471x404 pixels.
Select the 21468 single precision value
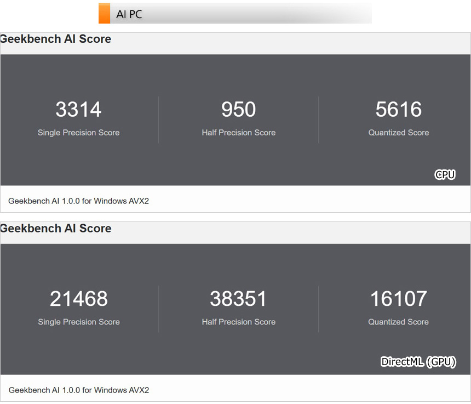(78, 299)
